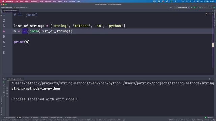
Task: Open the File menu
Action: coord(17,1)
